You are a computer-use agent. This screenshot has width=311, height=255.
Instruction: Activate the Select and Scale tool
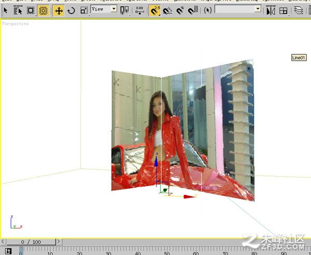[x=84, y=10]
